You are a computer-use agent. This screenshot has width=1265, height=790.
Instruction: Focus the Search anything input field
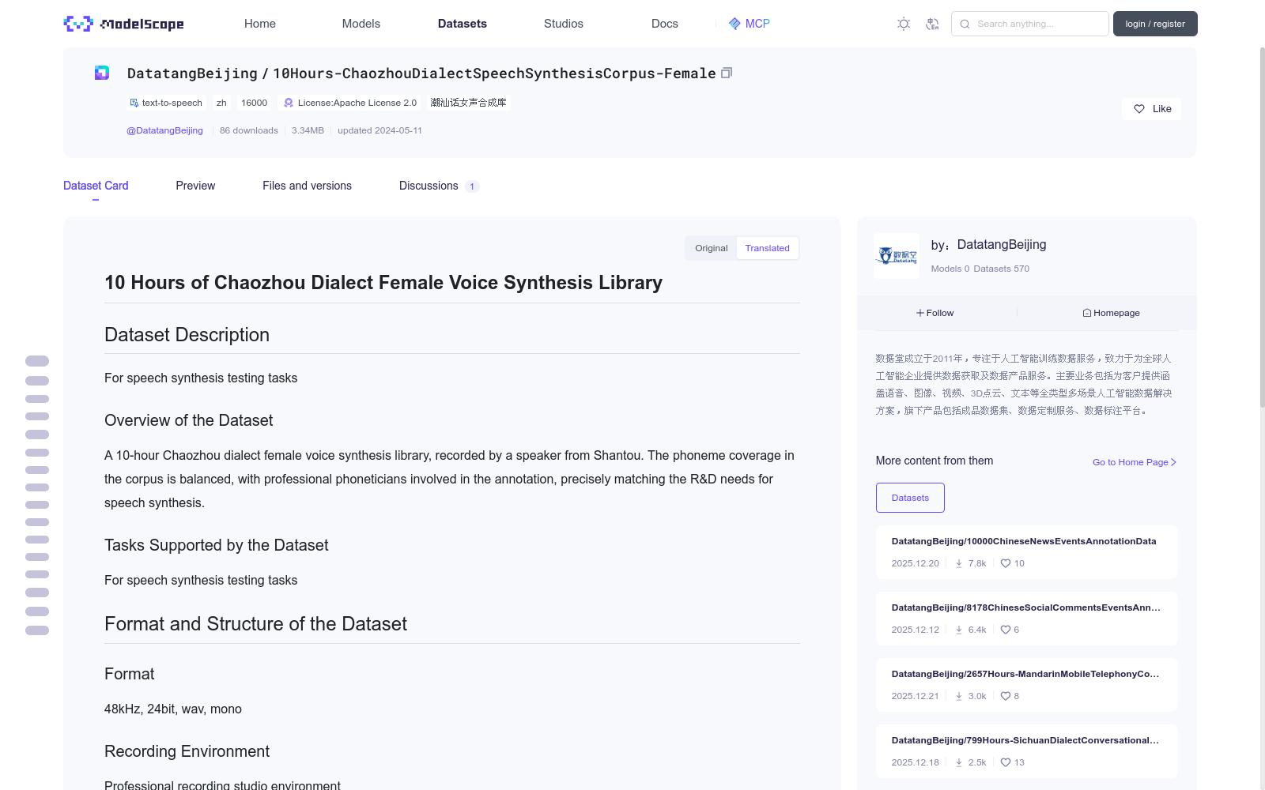coord(1030,24)
